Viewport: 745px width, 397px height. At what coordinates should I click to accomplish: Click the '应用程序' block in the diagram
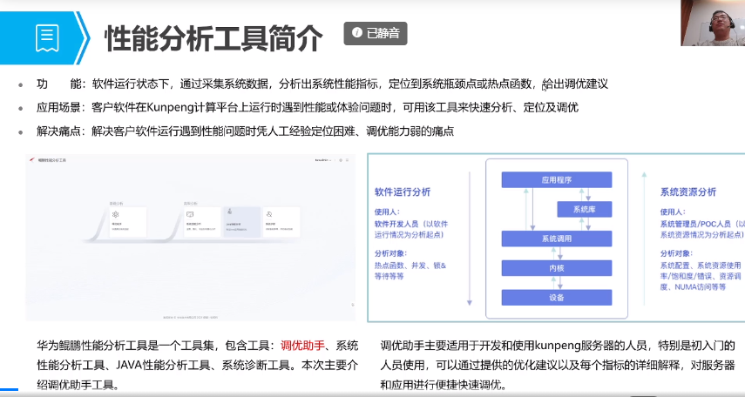(x=557, y=180)
